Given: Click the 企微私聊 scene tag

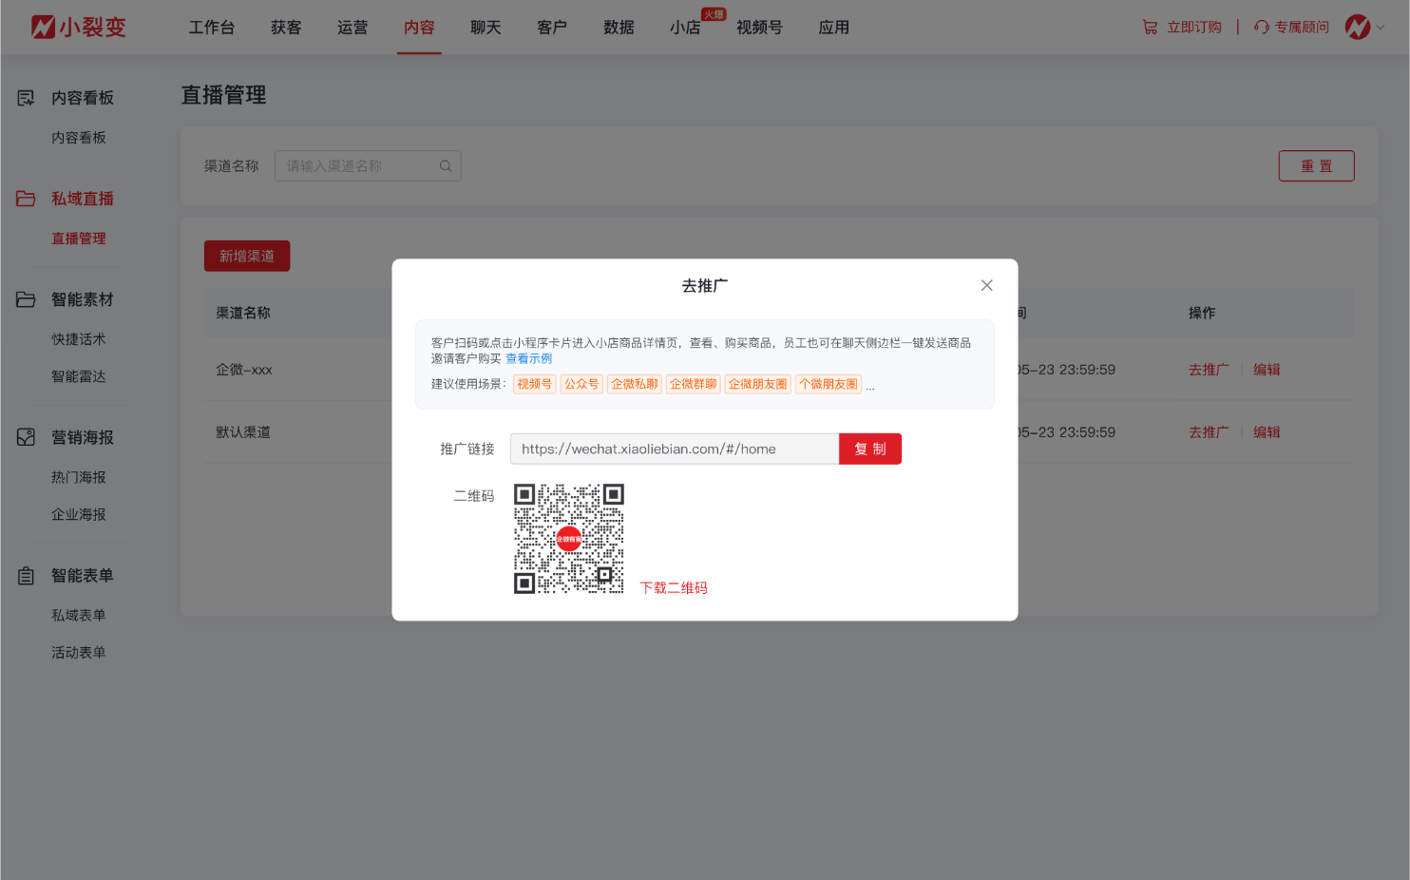Looking at the screenshot, I should (x=635, y=384).
